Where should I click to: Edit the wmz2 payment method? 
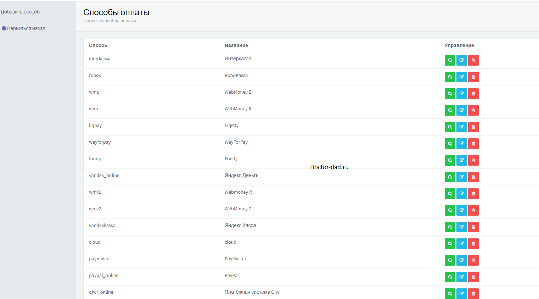click(x=462, y=210)
